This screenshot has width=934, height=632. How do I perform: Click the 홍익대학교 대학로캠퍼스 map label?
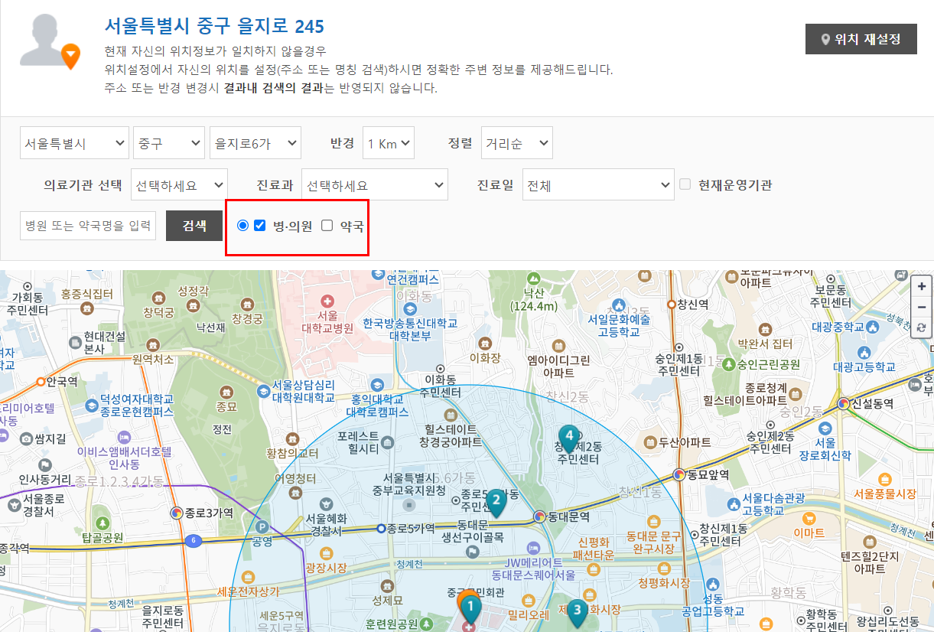(x=378, y=406)
